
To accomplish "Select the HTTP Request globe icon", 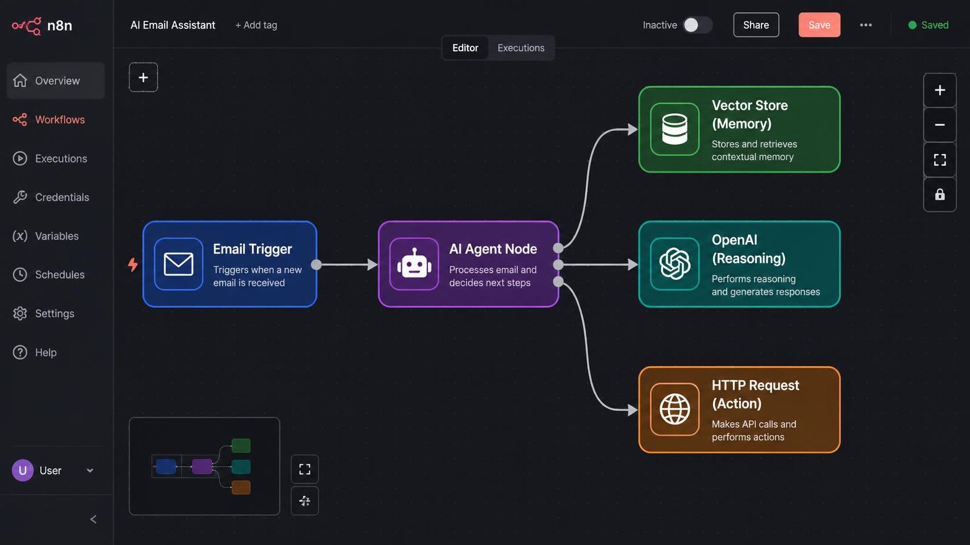I will click(675, 410).
